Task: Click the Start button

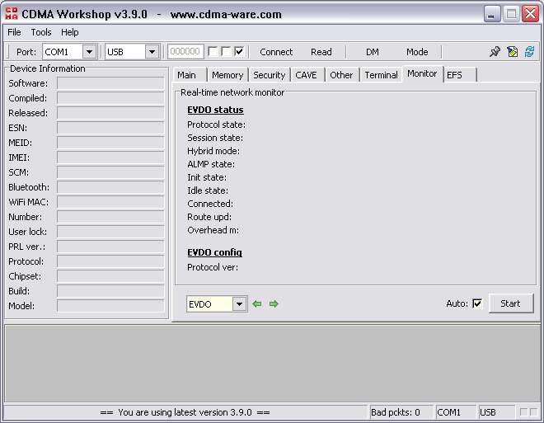Action: point(511,303)
